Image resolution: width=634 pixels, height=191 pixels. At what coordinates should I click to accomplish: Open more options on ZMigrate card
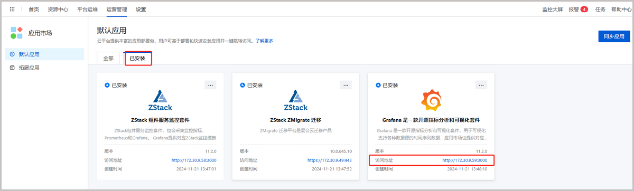click(x=346, y=85)
